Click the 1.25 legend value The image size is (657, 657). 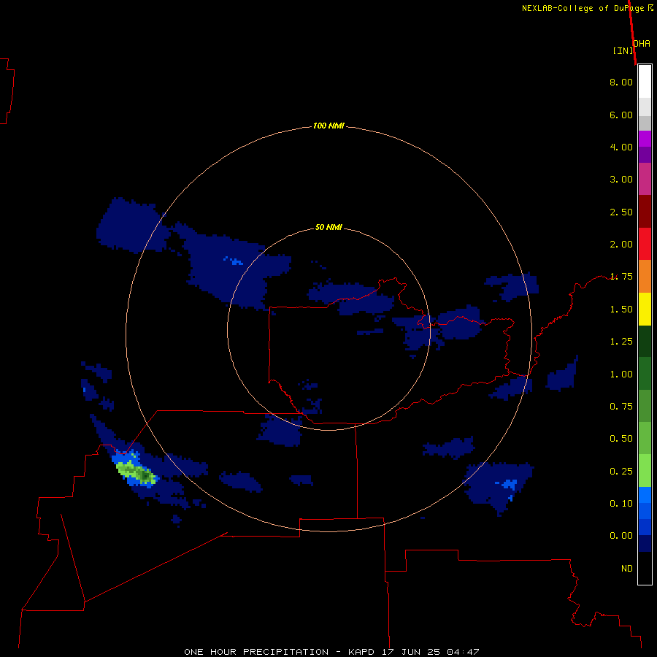tap(621, 342)
